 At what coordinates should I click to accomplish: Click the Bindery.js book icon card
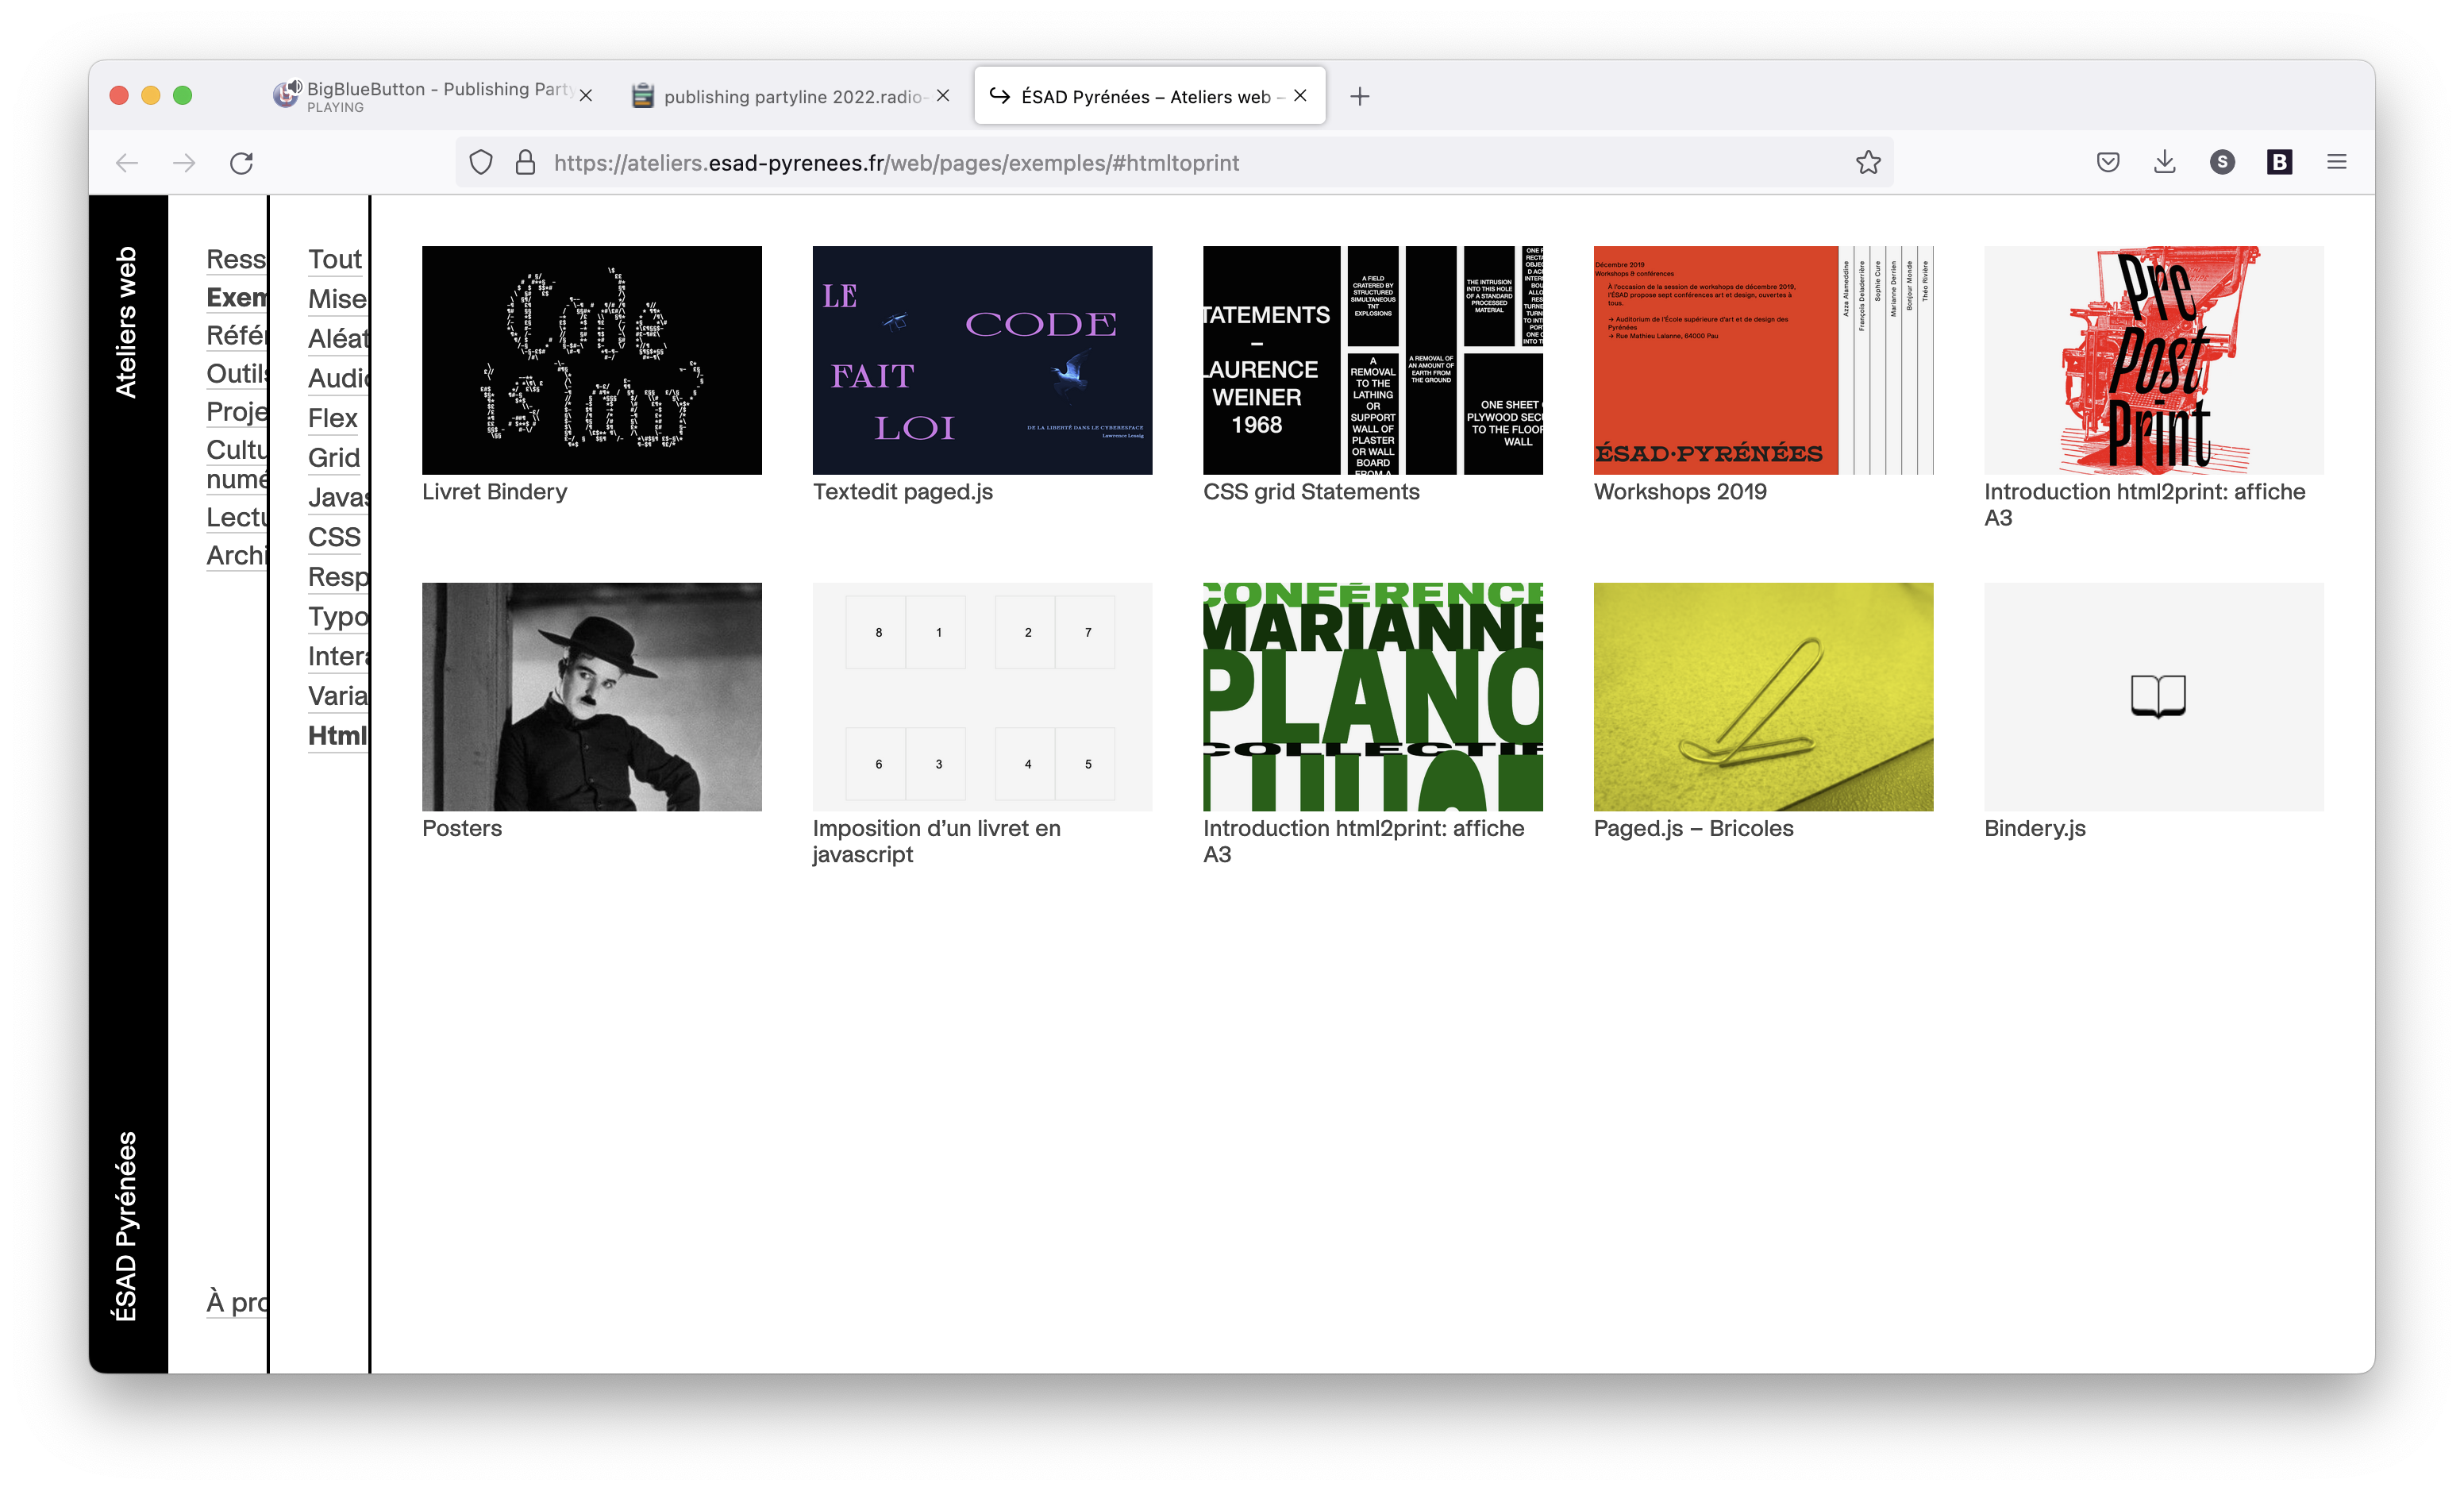pyautogui.click(x=2153, y=697)
